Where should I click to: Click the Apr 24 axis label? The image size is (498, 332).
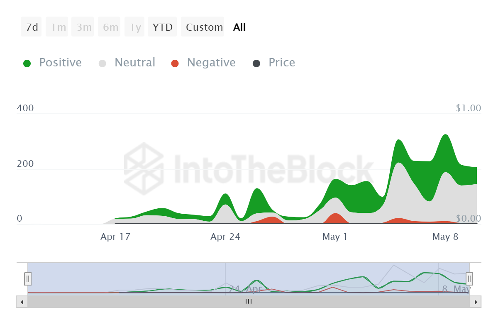(225, 237)
